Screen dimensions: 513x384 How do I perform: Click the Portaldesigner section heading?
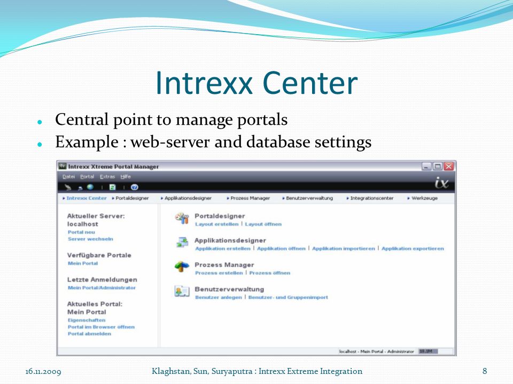coord(220,216)
